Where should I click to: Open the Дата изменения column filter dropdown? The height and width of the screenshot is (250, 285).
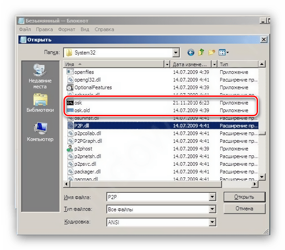coord(214,64)
